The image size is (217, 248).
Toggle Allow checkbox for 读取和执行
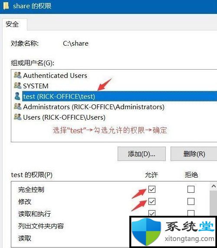pos(152,213)
